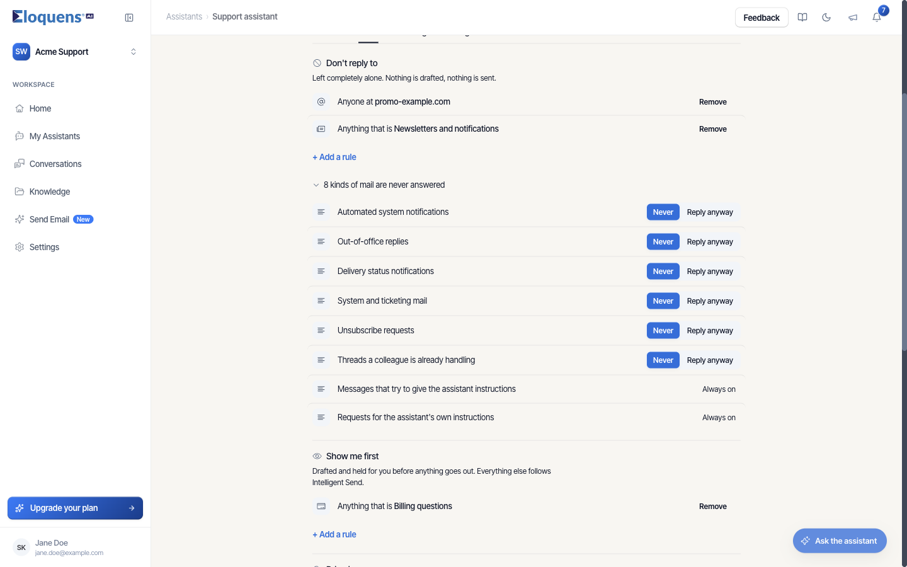The width and height of the screenshot is (907, 567).
Task: Open announcements megaphone icon
Action: [x=853, y=18]
